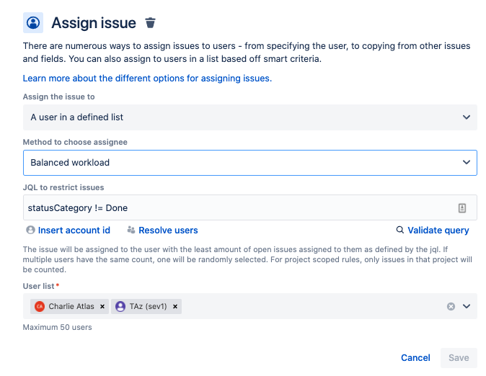Clear all users with the circled X icon

451,306
